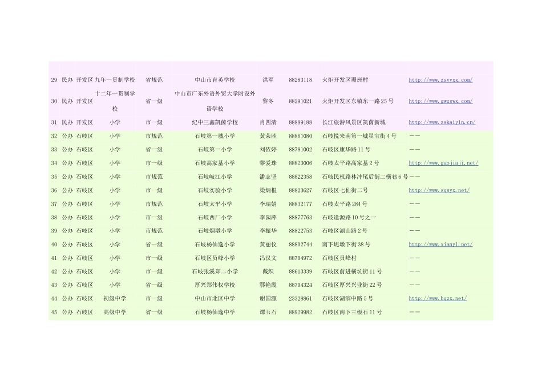Select the name 戴织 in row 42
This screenshot has width=542, height=384.
[x=268, y=272]
